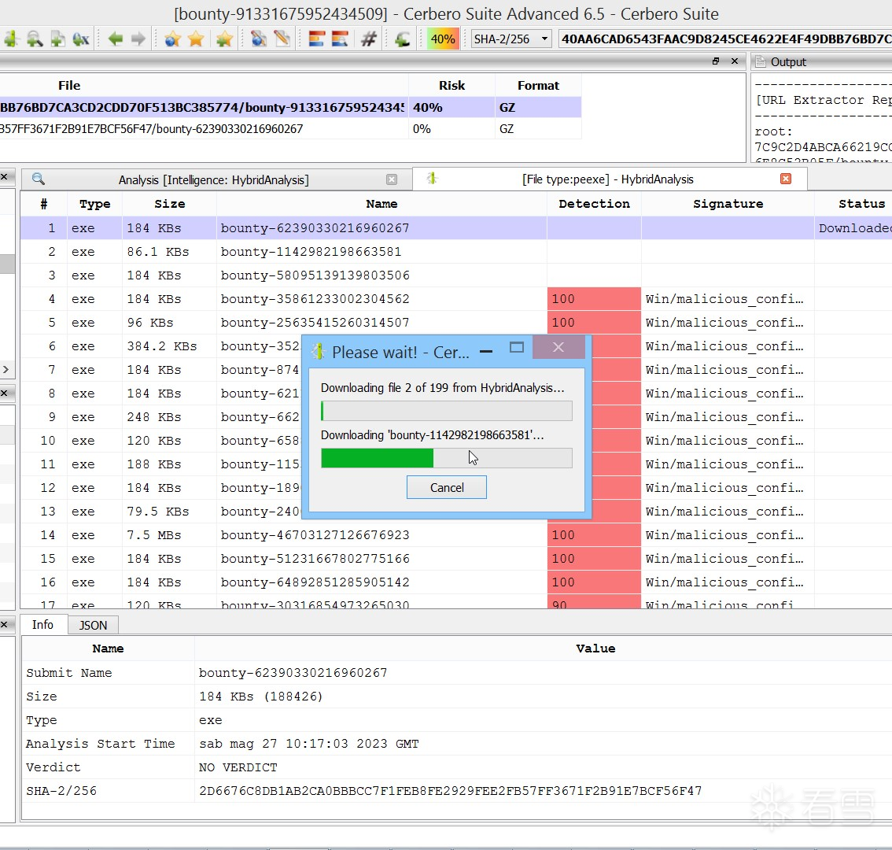This screenshot has height=850, width=892.
Task: Click the colored layout bars icon
Action: tap(316, 39)
